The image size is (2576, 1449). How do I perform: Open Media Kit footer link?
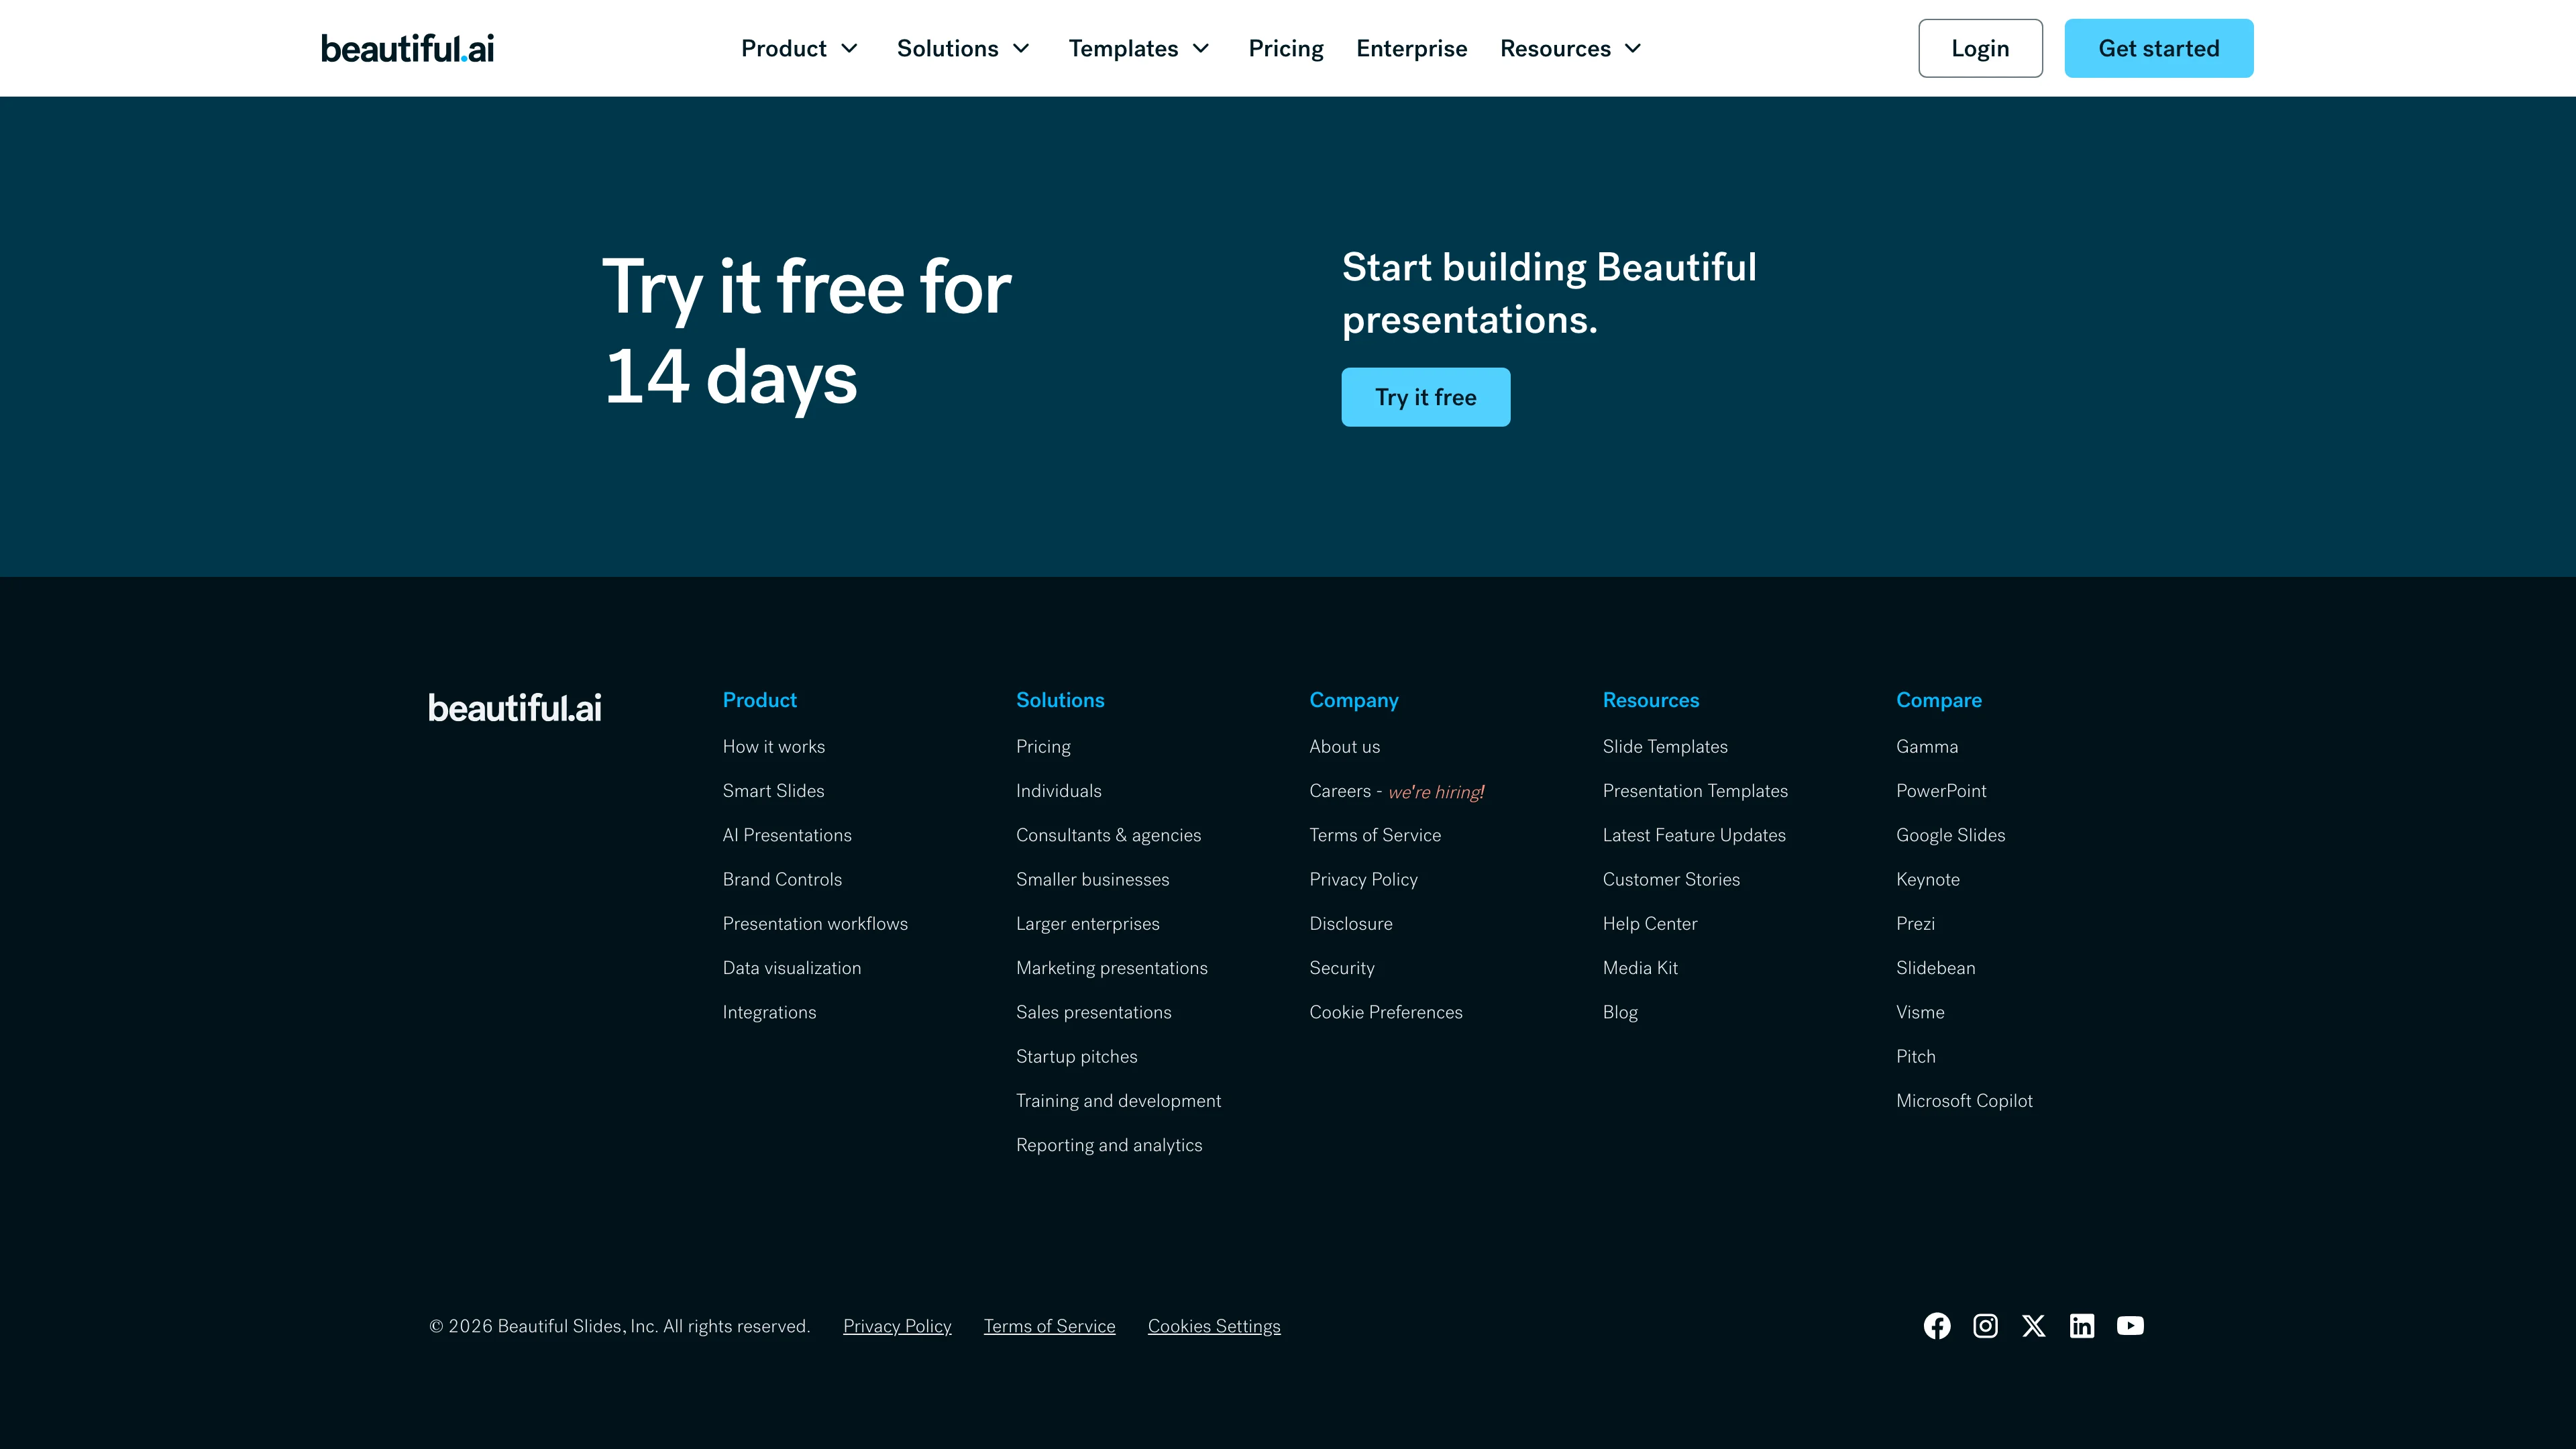coord(1640,968)
